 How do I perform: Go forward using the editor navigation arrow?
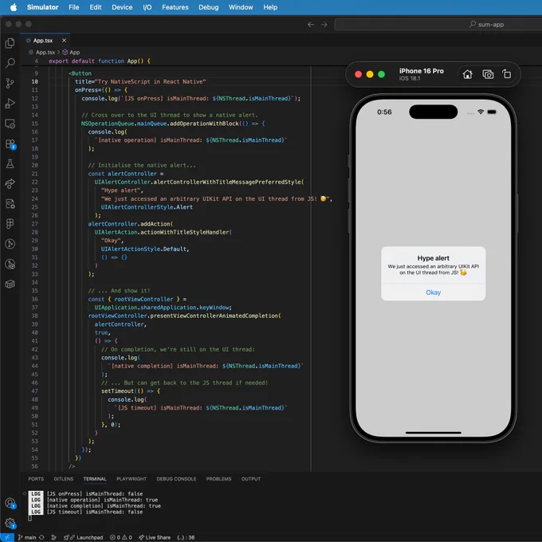tap(324, 25)
